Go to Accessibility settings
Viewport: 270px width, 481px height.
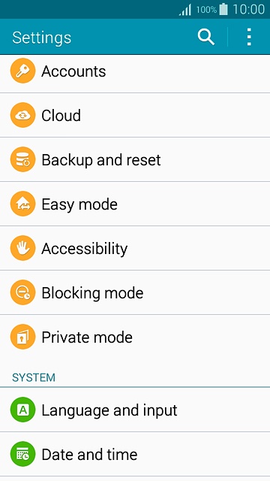click(135, 248)
